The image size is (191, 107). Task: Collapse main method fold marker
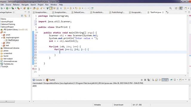pyautogui.click(x=37, y=32)
